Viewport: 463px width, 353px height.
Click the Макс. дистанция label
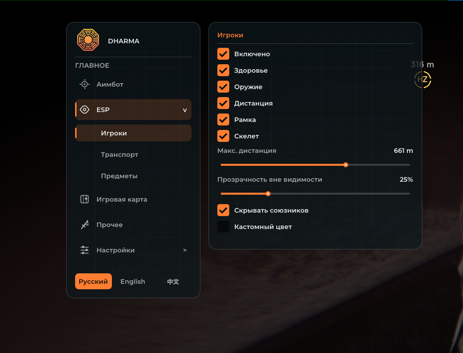click(x=247, y=150)
